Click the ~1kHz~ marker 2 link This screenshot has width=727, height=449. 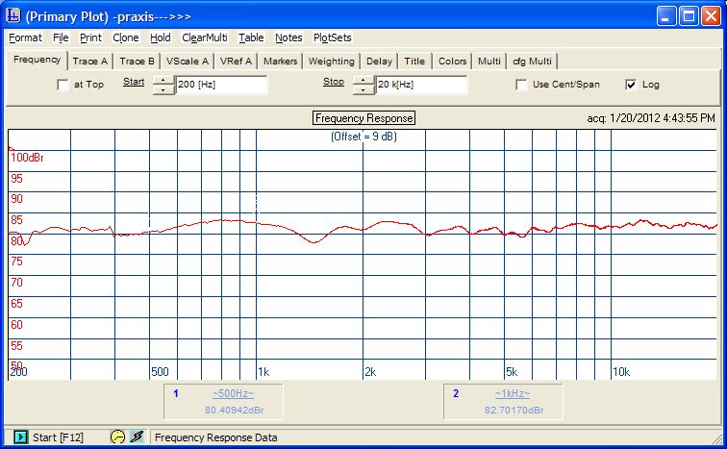pyautogui.click(x=513, y=393)
